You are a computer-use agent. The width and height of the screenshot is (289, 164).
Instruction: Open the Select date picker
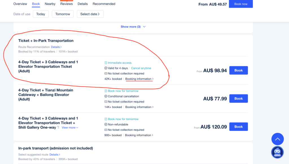(90, 14)
